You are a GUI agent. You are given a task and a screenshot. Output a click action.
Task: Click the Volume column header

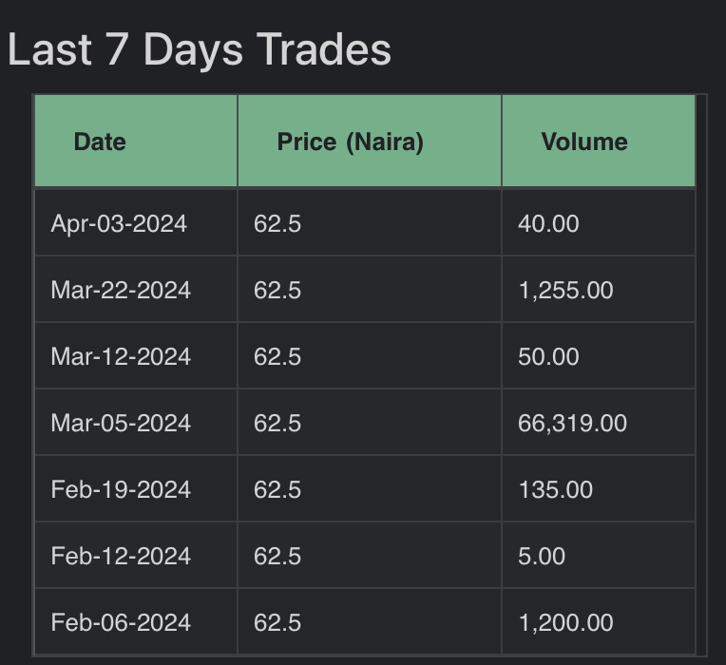click(584, 142)
